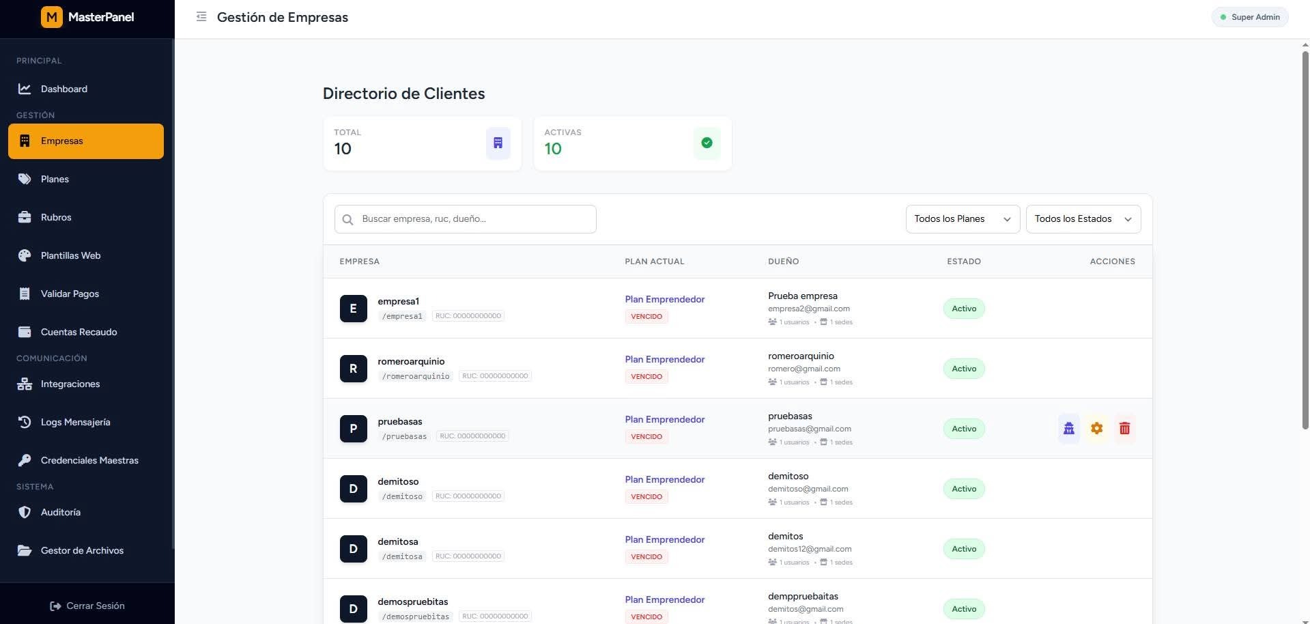Click the orange gear settings icon for pruebasas
1310x624 pixels.
[x=1096, y=428]
